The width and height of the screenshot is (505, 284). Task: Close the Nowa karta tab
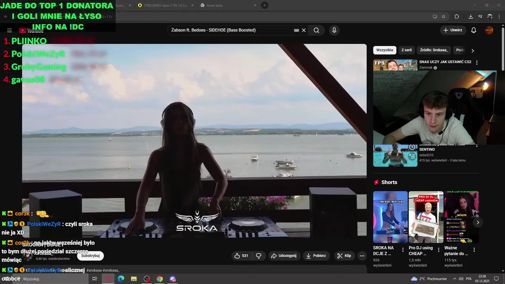(255, 5)
